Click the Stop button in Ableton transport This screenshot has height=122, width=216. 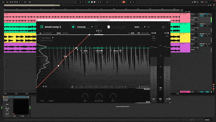click(x=92, y=2)
